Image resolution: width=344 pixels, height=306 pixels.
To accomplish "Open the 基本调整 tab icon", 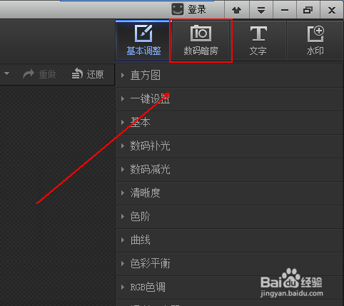I will coord(143,34).
